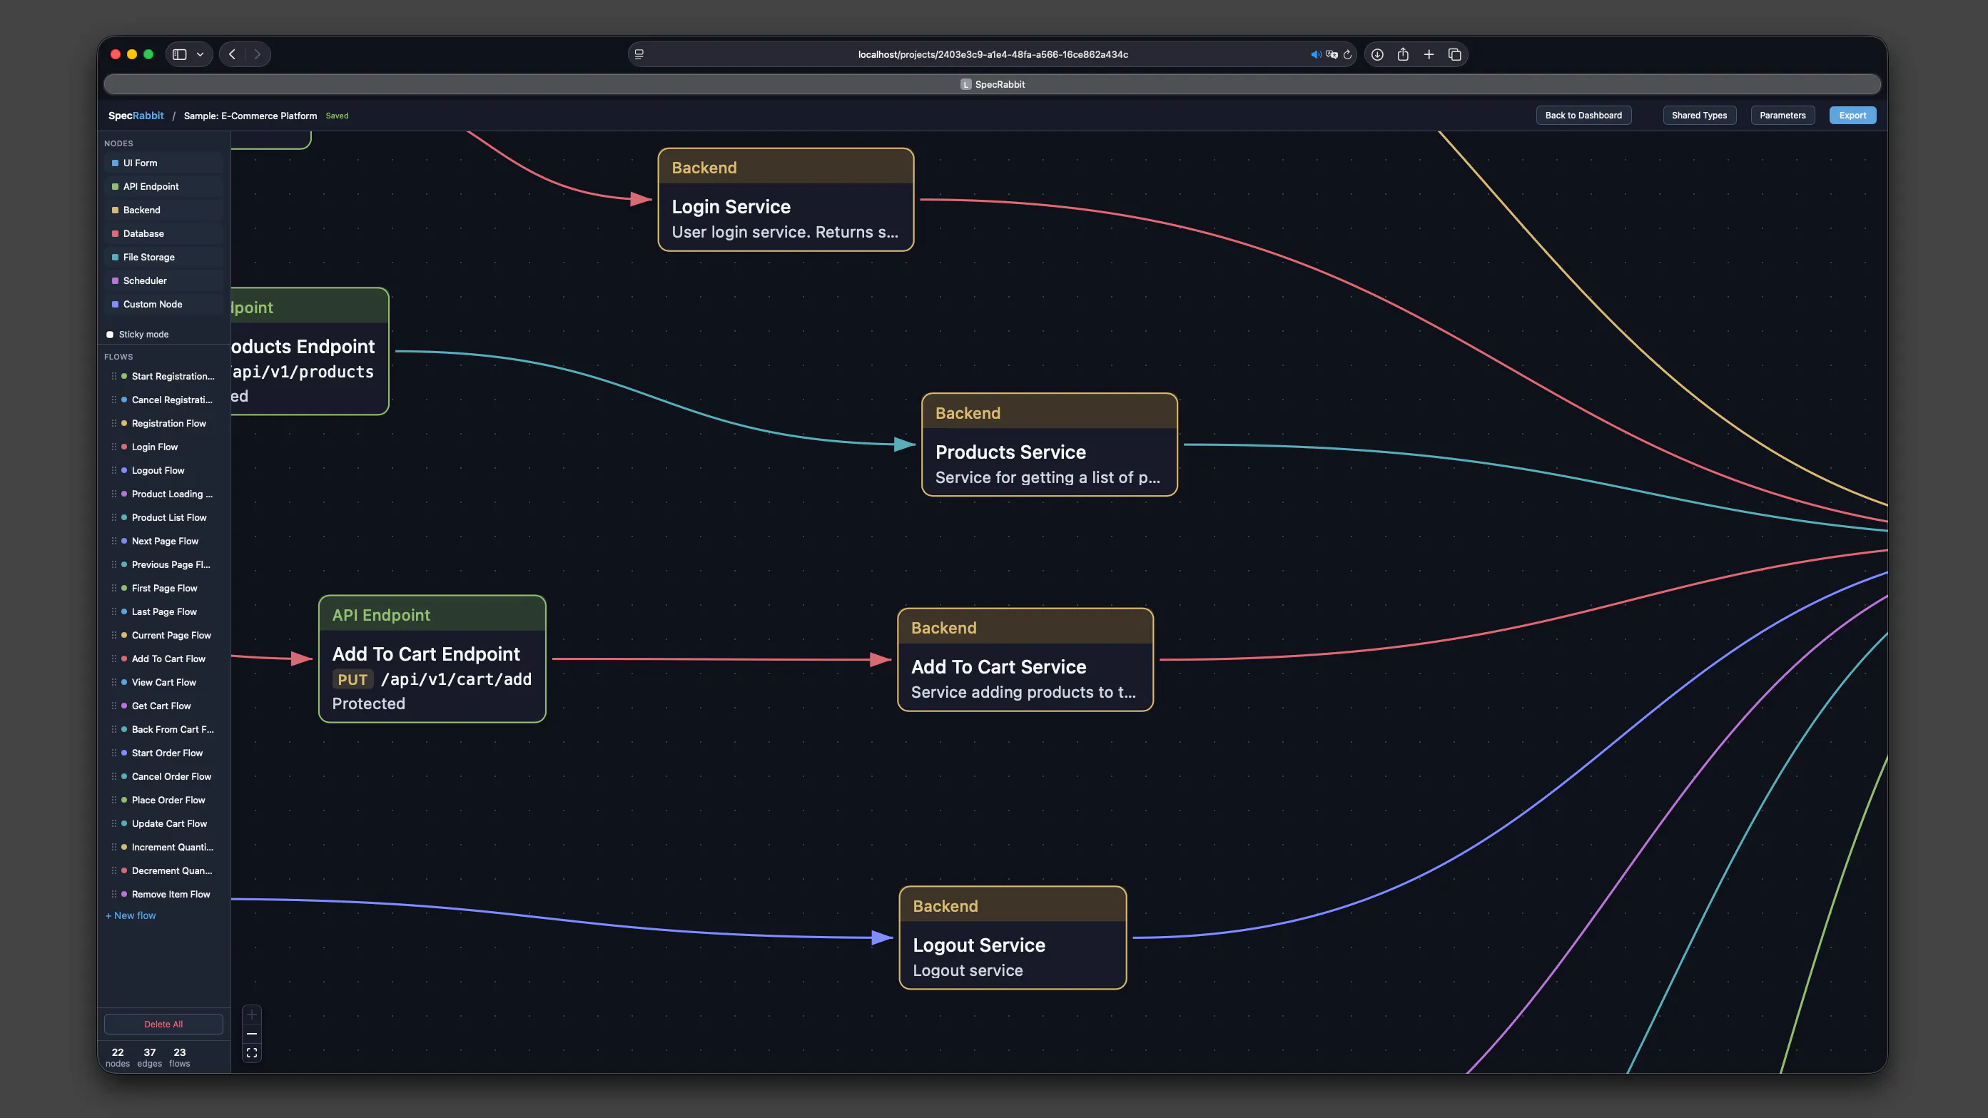This screenshot has width=1988, height=1118.
Task: Select the API Endpoint node type
Action: pyautogui.click(x=163, y=187)
